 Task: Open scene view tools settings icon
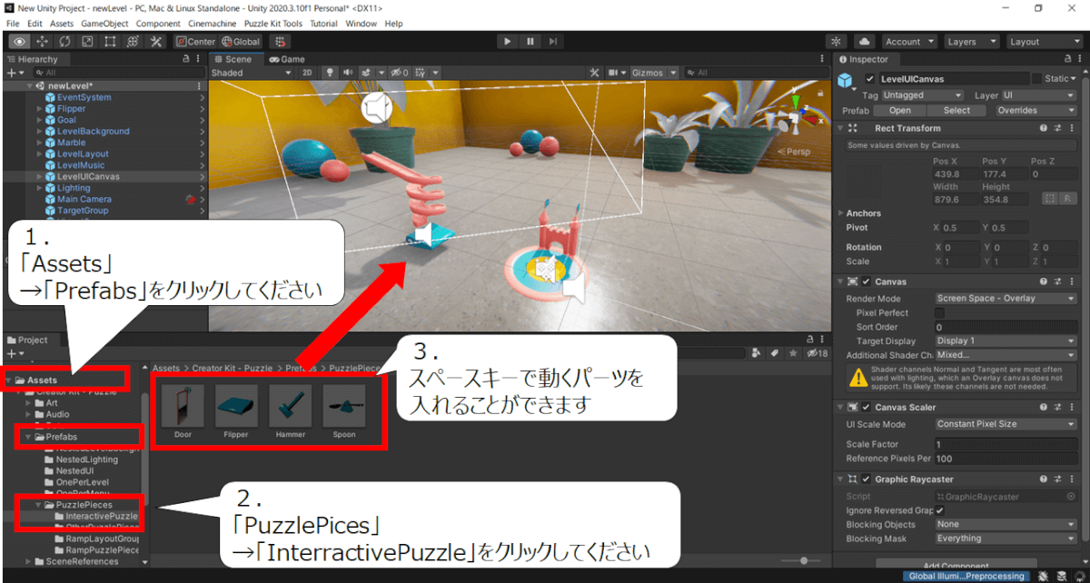point(595,73)
